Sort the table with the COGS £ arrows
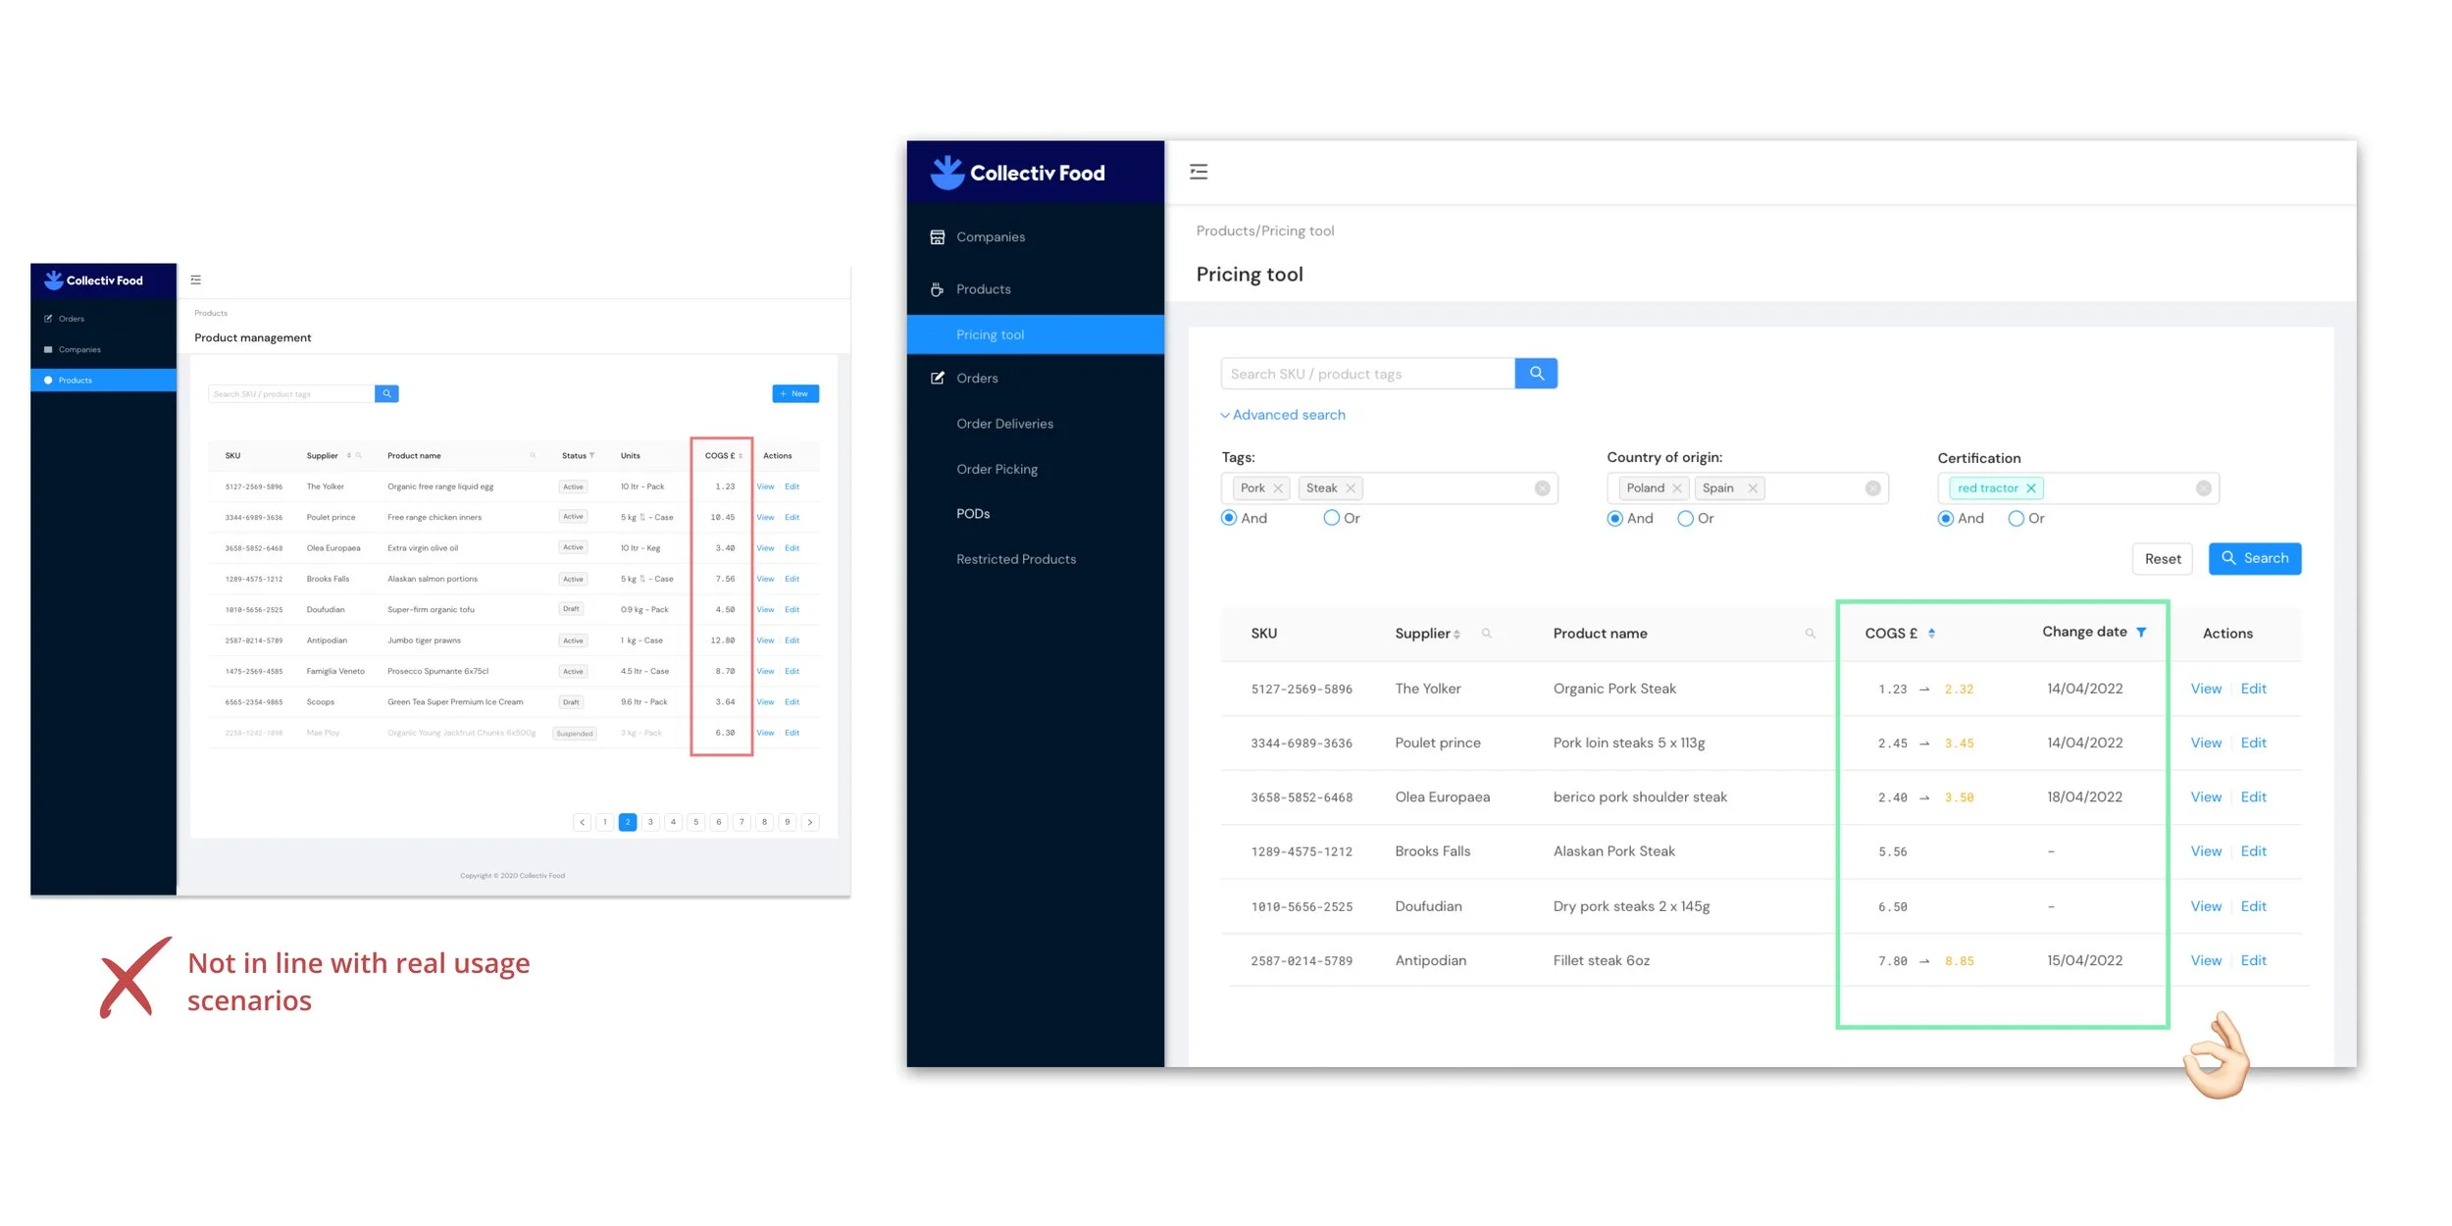Viewport: 2452px width, 1226px height. [1931, 633]
